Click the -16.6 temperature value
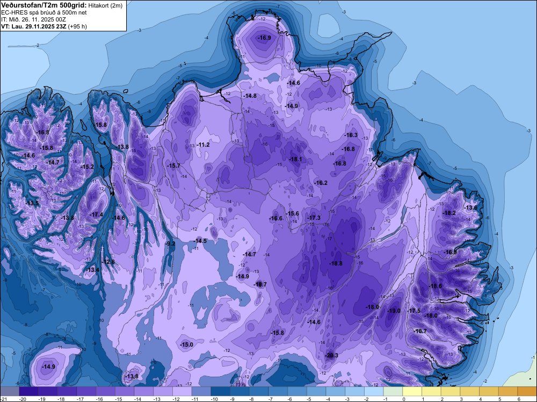The width and height of the screenshot is (537, 402). [275, 218]
